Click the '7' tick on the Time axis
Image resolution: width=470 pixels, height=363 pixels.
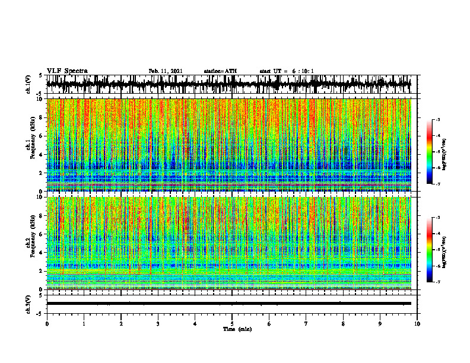point(306,324)
